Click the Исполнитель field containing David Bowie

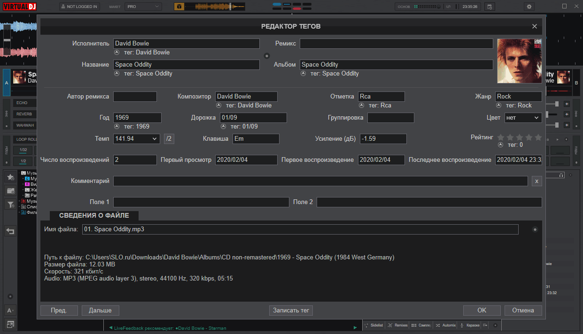187,44
